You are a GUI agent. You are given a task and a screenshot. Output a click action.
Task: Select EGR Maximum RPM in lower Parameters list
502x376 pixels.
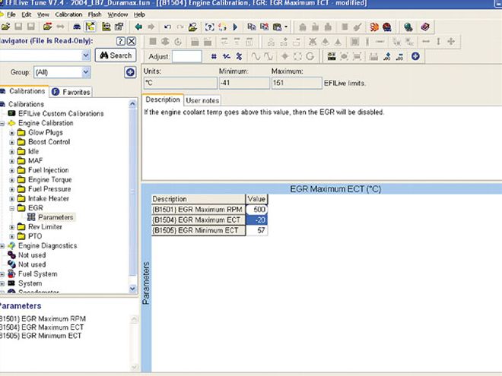43,319
